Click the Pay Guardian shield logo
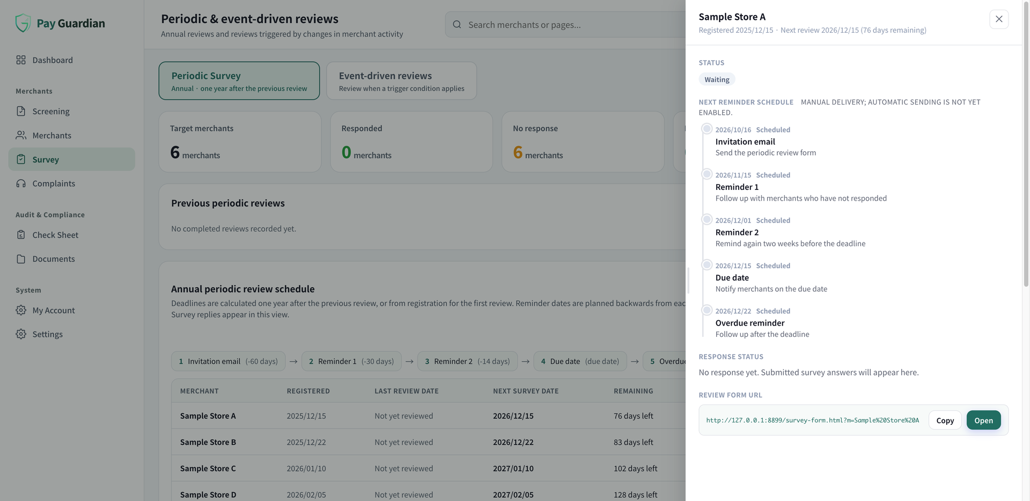 [x=23, y=23]
